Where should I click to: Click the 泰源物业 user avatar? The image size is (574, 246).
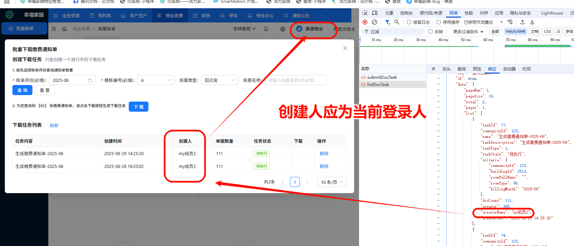pyautogui.click(x=299, y=29)
